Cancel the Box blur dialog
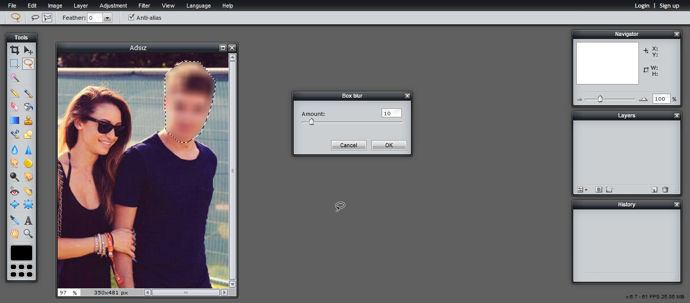 tap(348, 145)
